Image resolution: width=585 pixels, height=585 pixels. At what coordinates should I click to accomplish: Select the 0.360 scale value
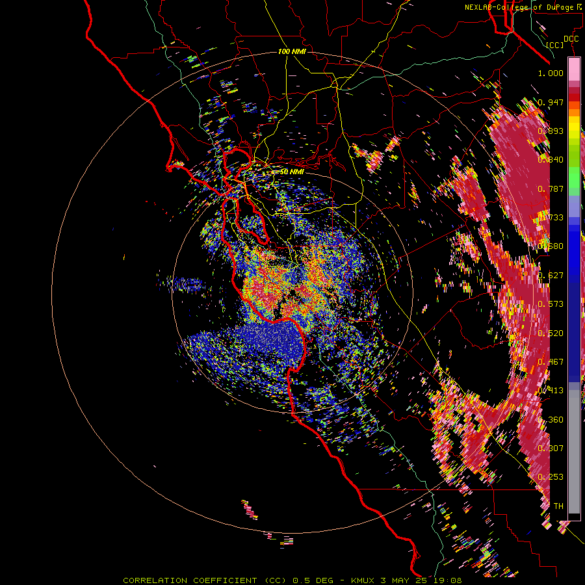pyautogui.click(x=551, y=419)
